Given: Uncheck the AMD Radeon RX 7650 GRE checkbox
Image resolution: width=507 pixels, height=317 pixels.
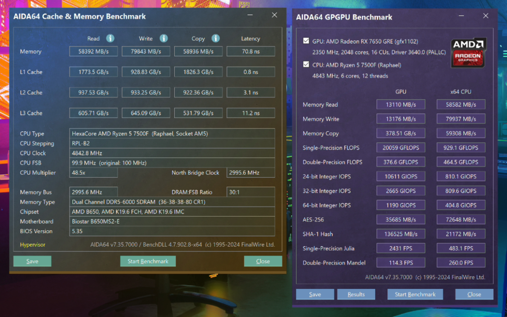Looking at the screenshot, I should [306, 41].
